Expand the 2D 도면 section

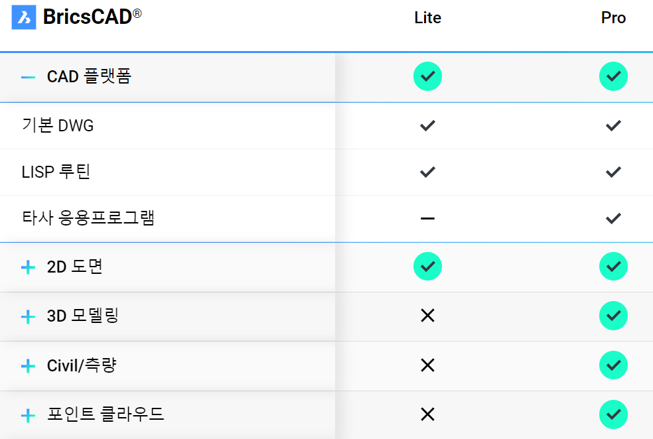tap(28, 267)
